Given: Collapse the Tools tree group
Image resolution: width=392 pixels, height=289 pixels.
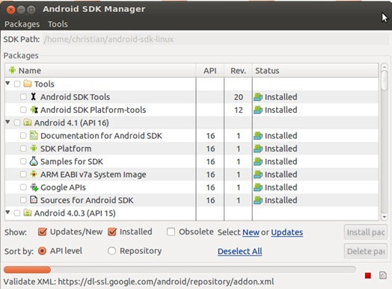Looking at the screenshot, I should [7, 83].
